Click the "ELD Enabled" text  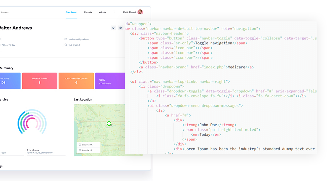pyautogui.click(x=74, y=45)
